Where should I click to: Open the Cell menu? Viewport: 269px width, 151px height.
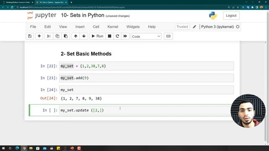click(96, 27)
